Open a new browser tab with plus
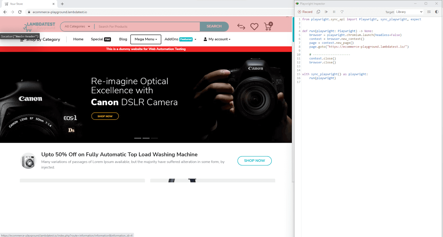 [62, 4]
